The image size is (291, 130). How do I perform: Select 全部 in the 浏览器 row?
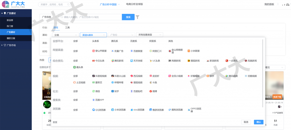(x=75, y=110)
